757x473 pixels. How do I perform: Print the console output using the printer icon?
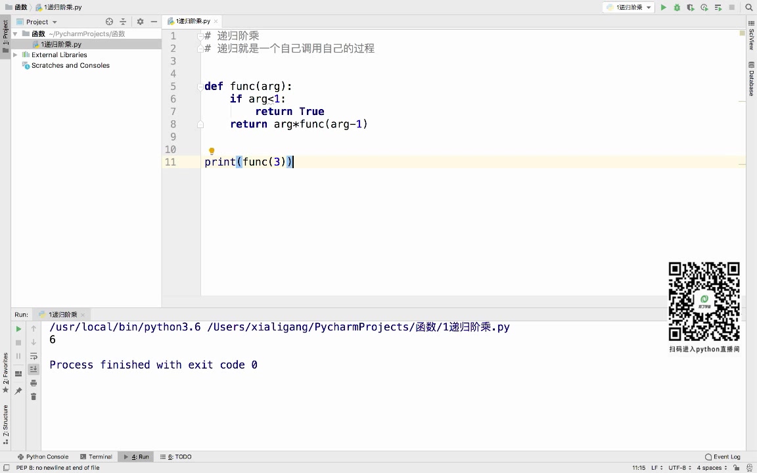click(34, 382)
